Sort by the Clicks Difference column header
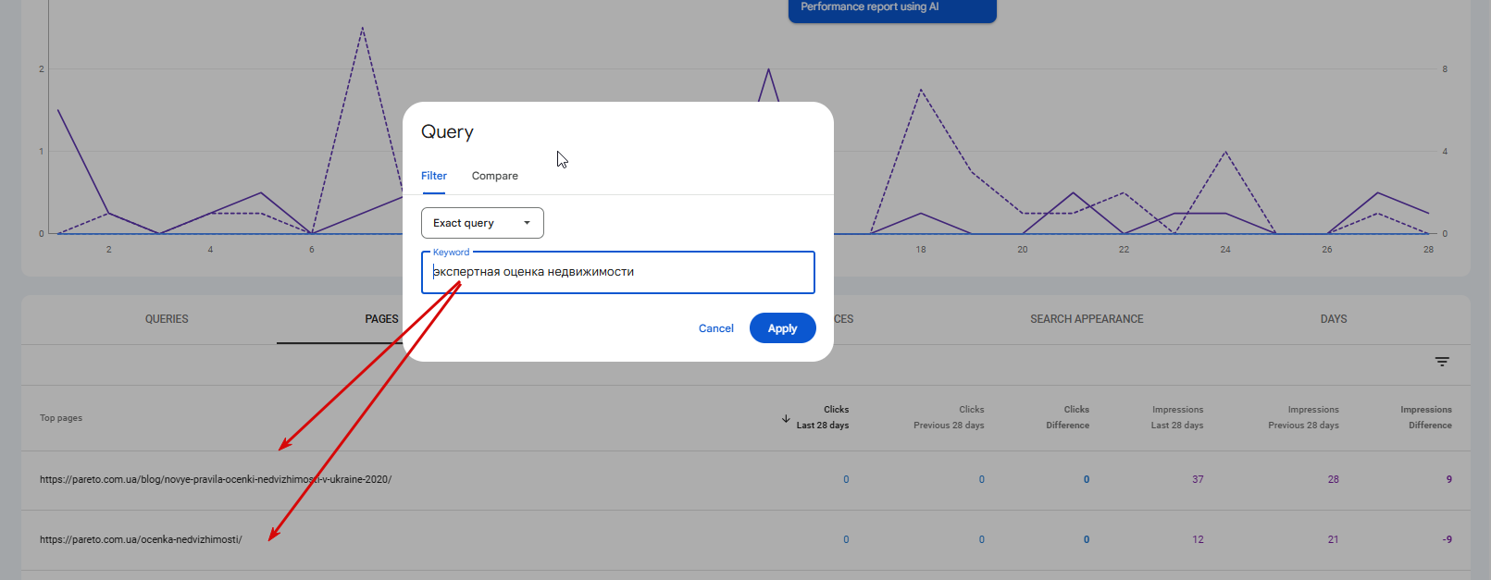Image resolution: width=1491 pixels, height=580 pixels. coord(1068,417)
